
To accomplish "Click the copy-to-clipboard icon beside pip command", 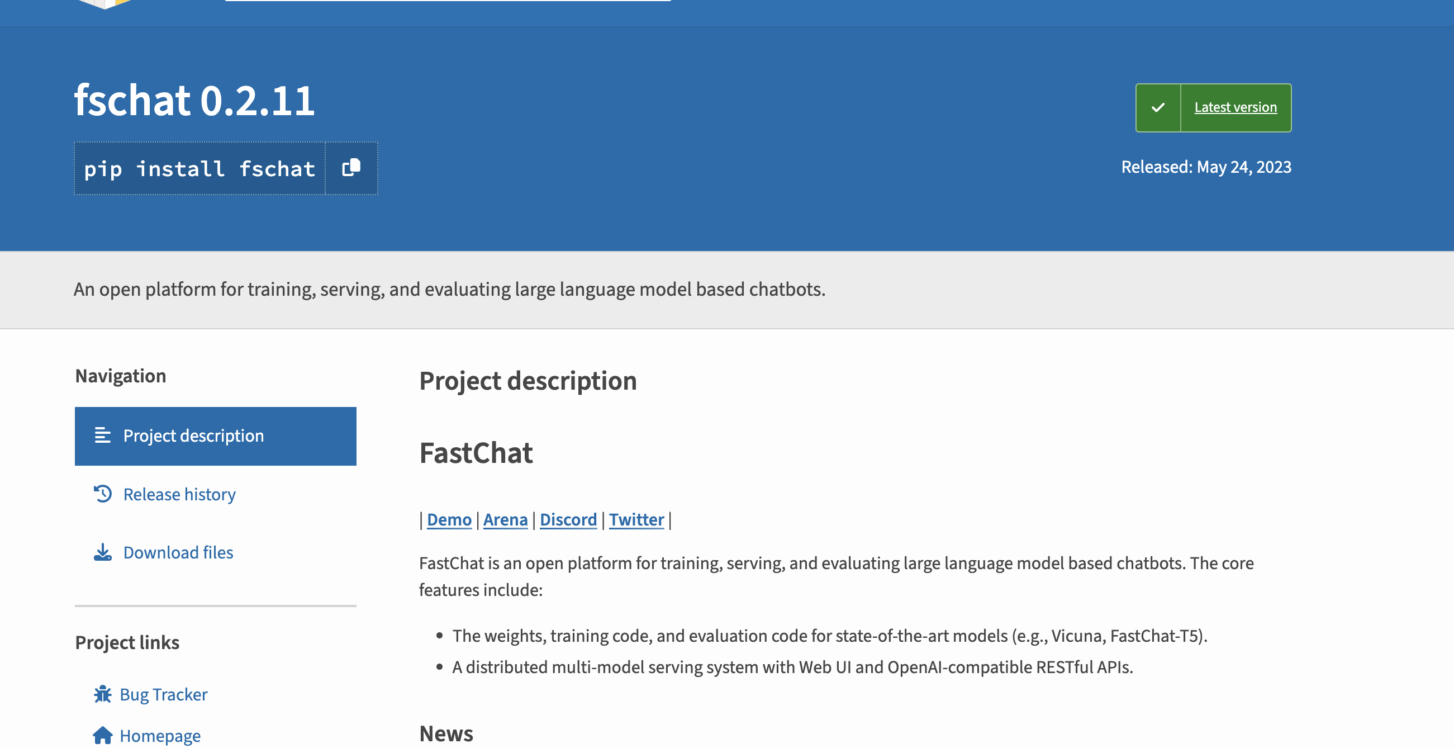I will (x=351, y=168).
